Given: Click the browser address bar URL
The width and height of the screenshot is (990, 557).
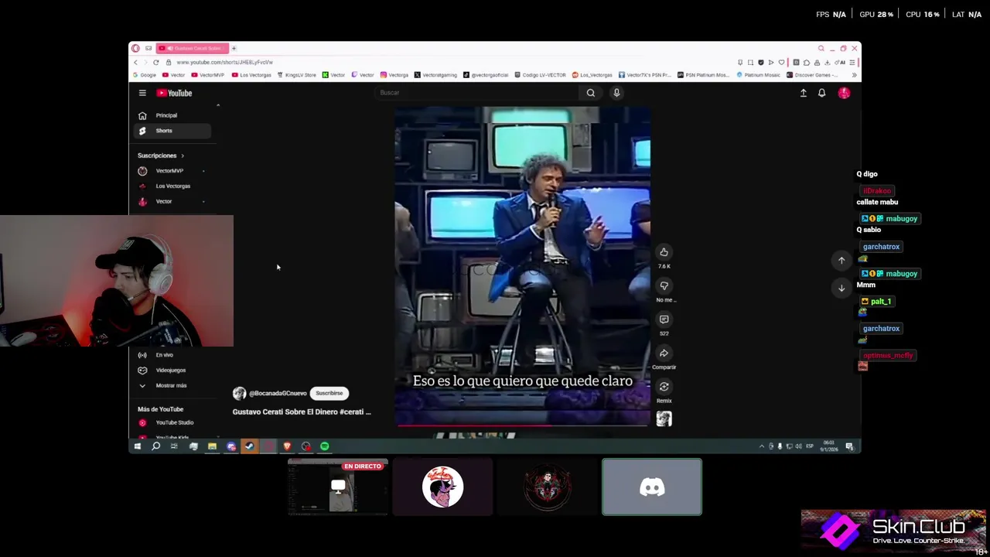Looking at the screenshot, I should (x=224, y=62).
